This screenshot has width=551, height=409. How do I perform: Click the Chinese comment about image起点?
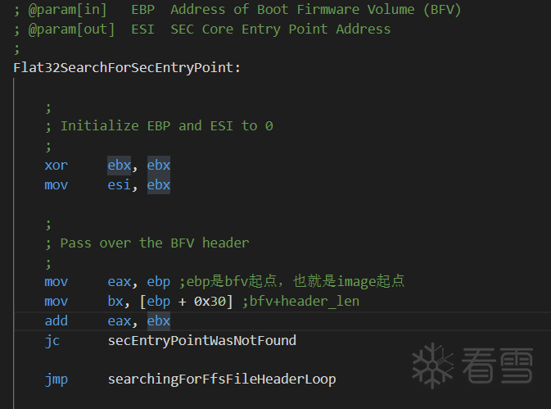tap(292, 282)
